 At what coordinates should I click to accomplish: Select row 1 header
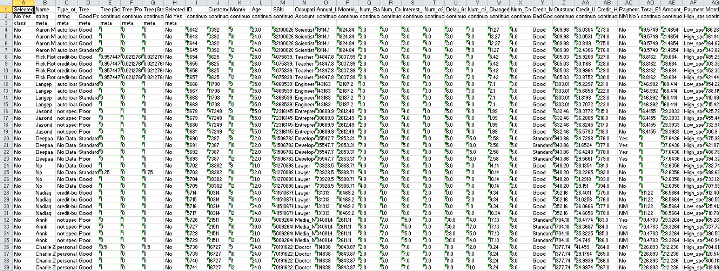tap(6, 9)
